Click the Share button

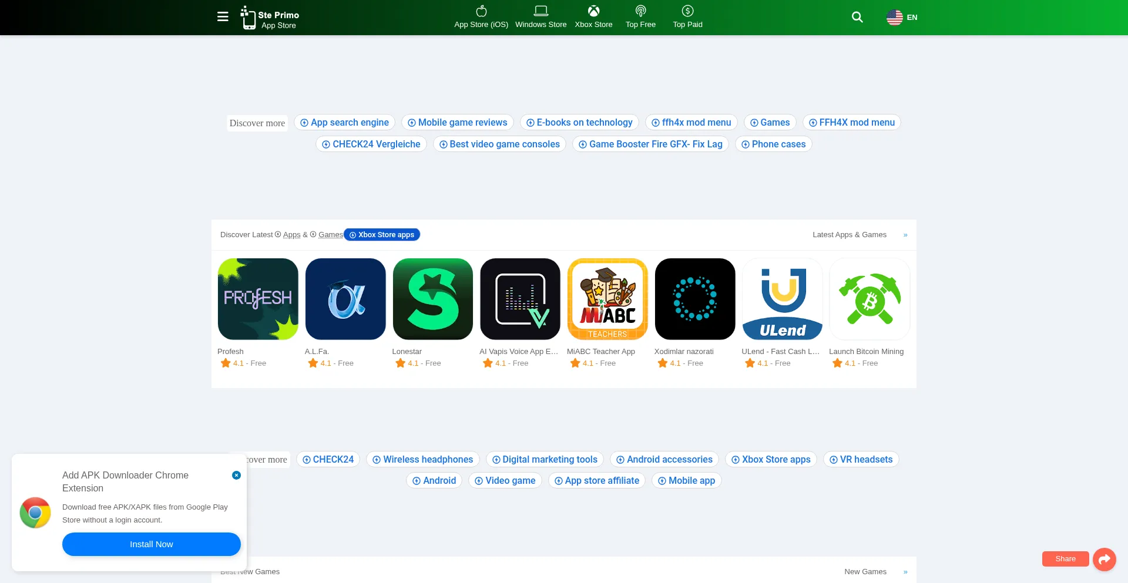1065,559
